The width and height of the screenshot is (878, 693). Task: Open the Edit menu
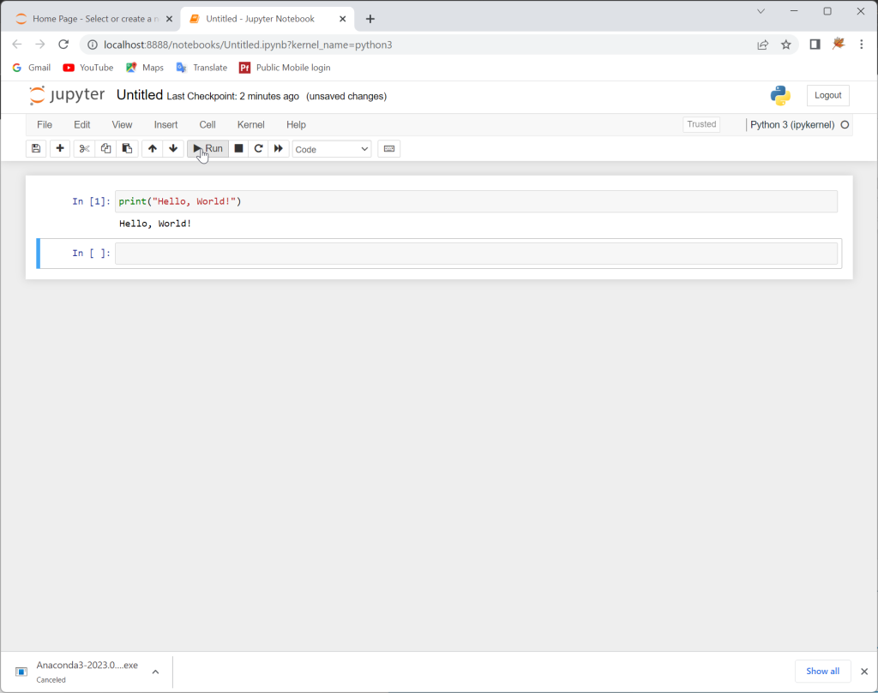click(x=81, y=125)
